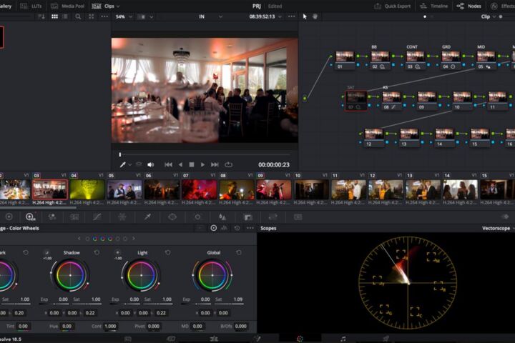Switch gallery to thumbnail grid view

point(54,16)
